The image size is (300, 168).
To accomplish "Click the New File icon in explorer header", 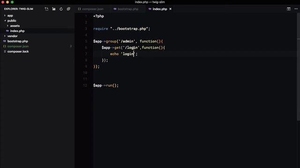I will coord(46,9).
